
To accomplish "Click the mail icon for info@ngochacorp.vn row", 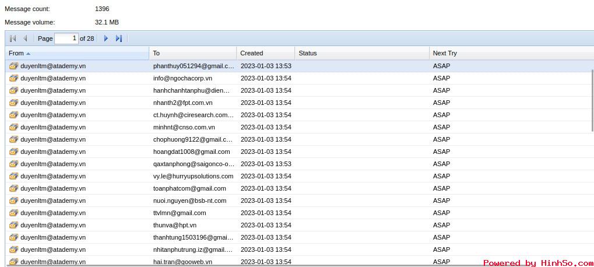I will [13, 78].
